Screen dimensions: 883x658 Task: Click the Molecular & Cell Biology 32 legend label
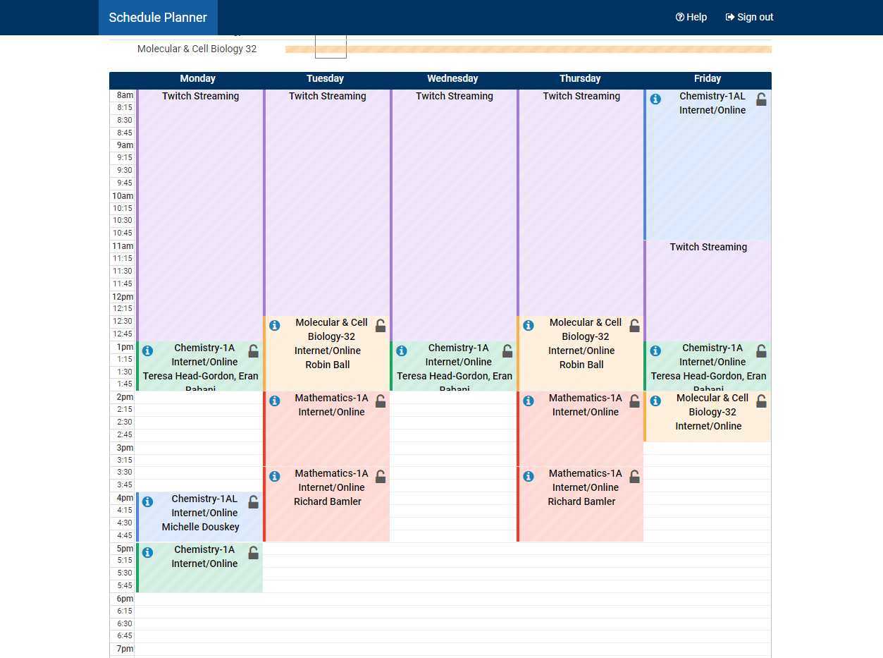coord(196,49)
